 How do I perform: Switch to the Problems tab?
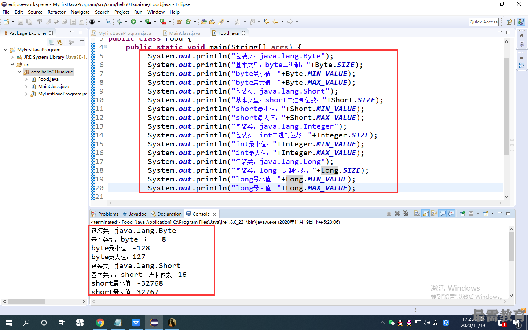click(x=105, y=214)
